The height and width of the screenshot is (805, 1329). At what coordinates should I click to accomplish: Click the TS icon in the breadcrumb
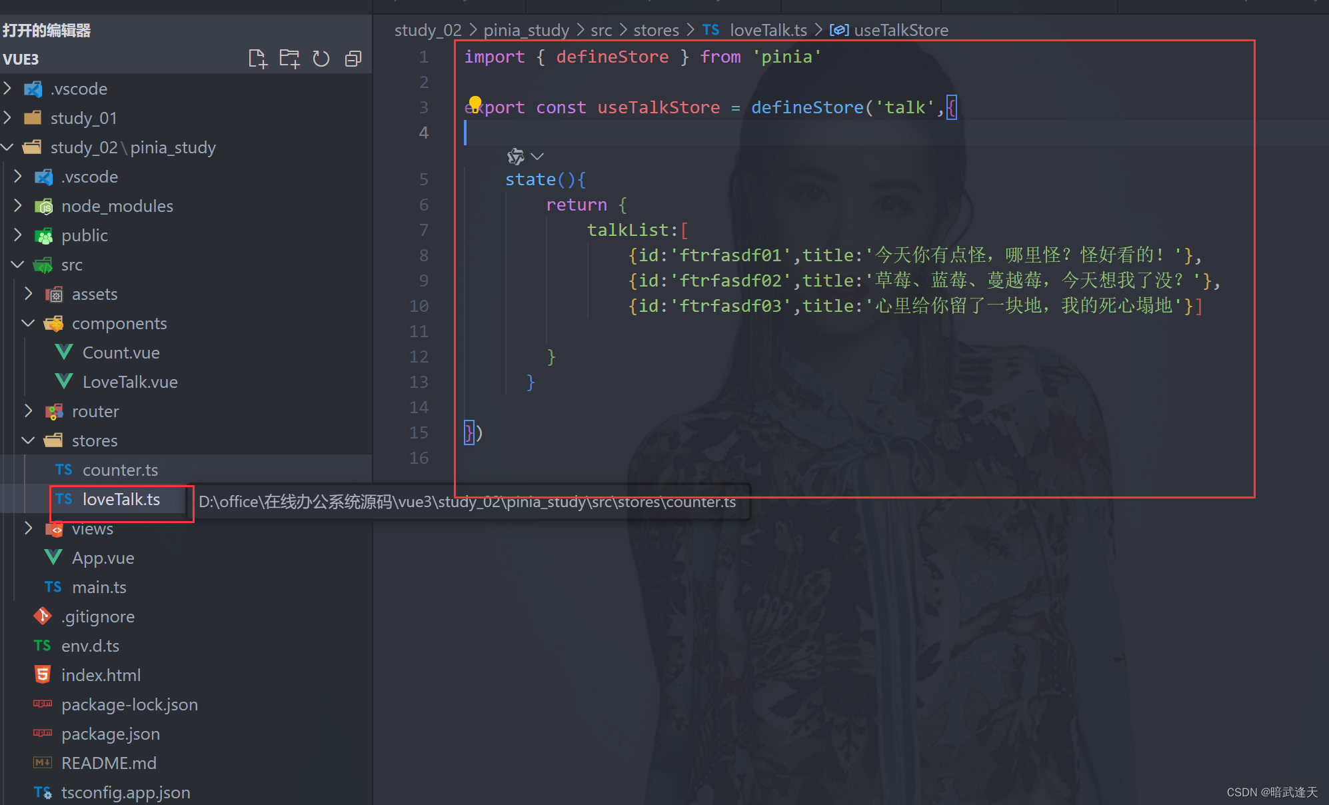pyautogui.click(x=711, y=30)
